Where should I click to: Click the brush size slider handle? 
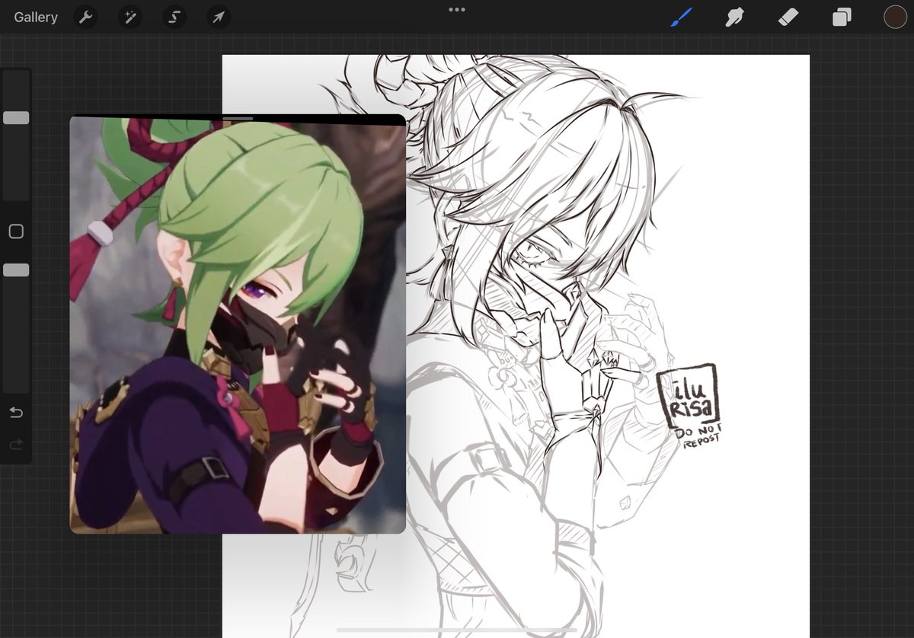click(16, 118)
